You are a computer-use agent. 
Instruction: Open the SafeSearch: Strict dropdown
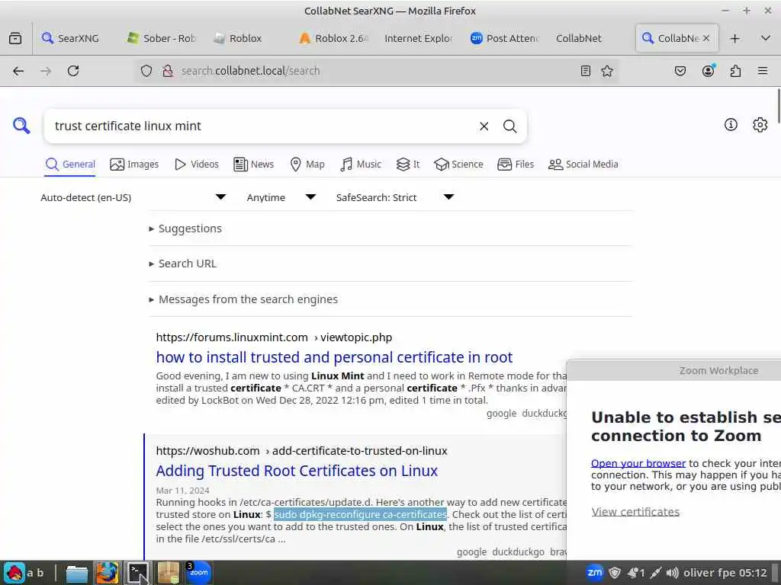(394, 197)
